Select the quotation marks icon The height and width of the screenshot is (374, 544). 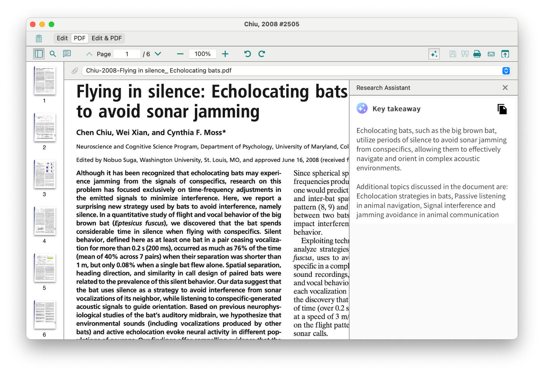tap(465, 54)
